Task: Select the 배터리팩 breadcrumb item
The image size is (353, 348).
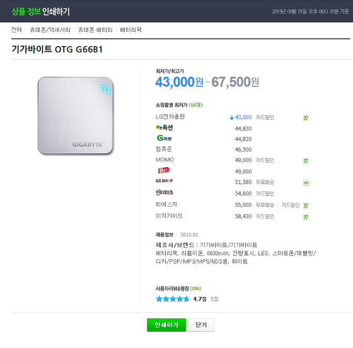Action: (x=131, y=30)
